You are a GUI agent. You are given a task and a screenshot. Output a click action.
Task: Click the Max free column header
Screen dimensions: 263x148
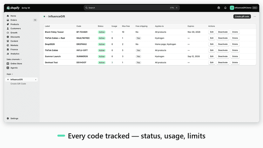(x=126, y=26)
